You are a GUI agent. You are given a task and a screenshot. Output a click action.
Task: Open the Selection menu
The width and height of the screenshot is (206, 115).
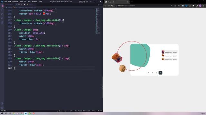click(x=15, y=2)
